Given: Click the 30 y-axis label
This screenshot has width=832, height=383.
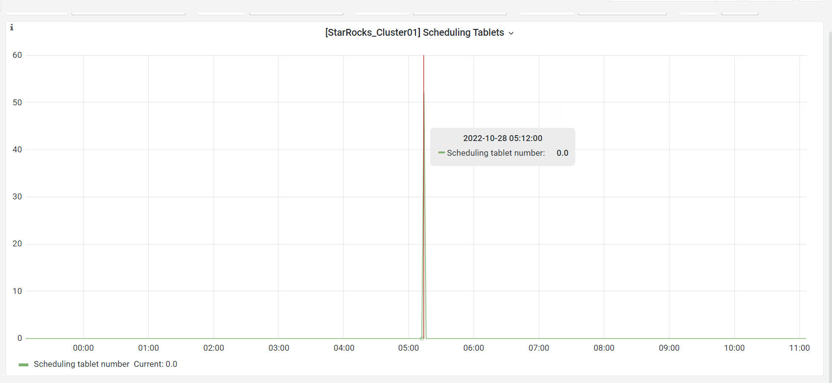Looking at the screenshot, I should [x=17, y=196].
